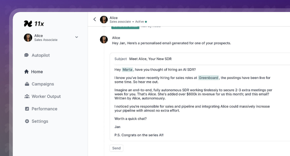
Task: Click the Performance chart icon
Action: pos(27,109)
